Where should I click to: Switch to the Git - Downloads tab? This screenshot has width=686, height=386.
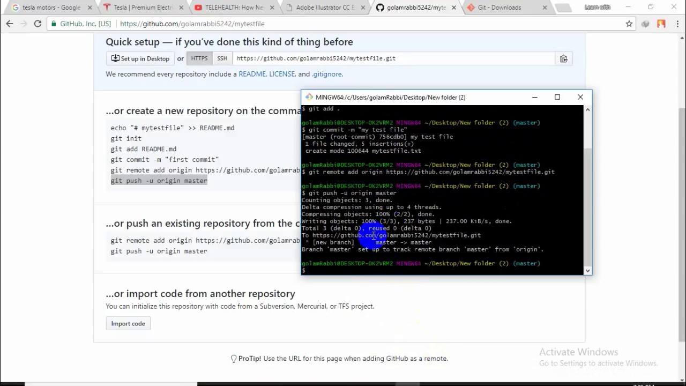[507, 8]
